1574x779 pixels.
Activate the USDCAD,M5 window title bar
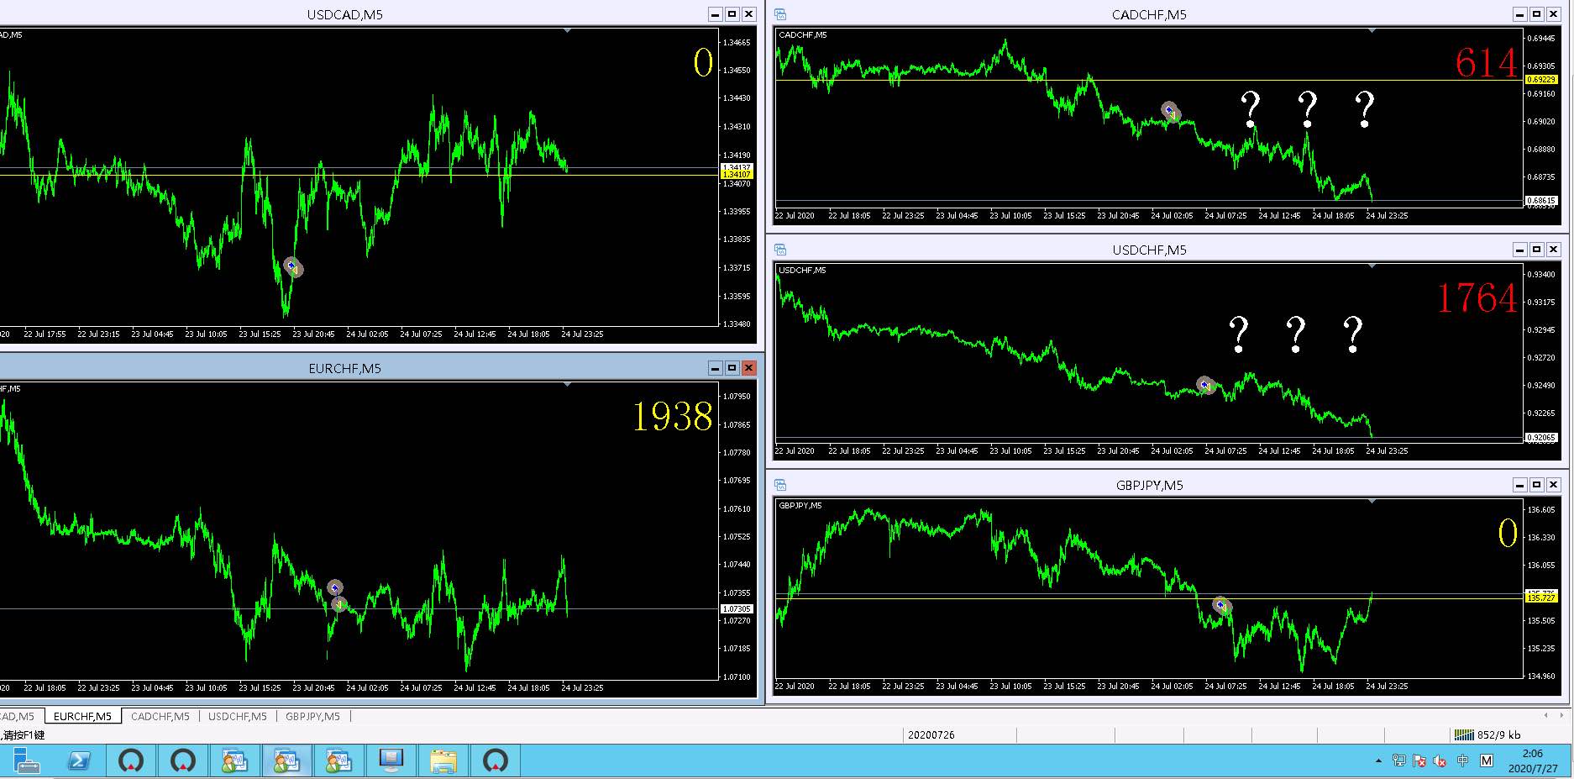click(345, 14)
